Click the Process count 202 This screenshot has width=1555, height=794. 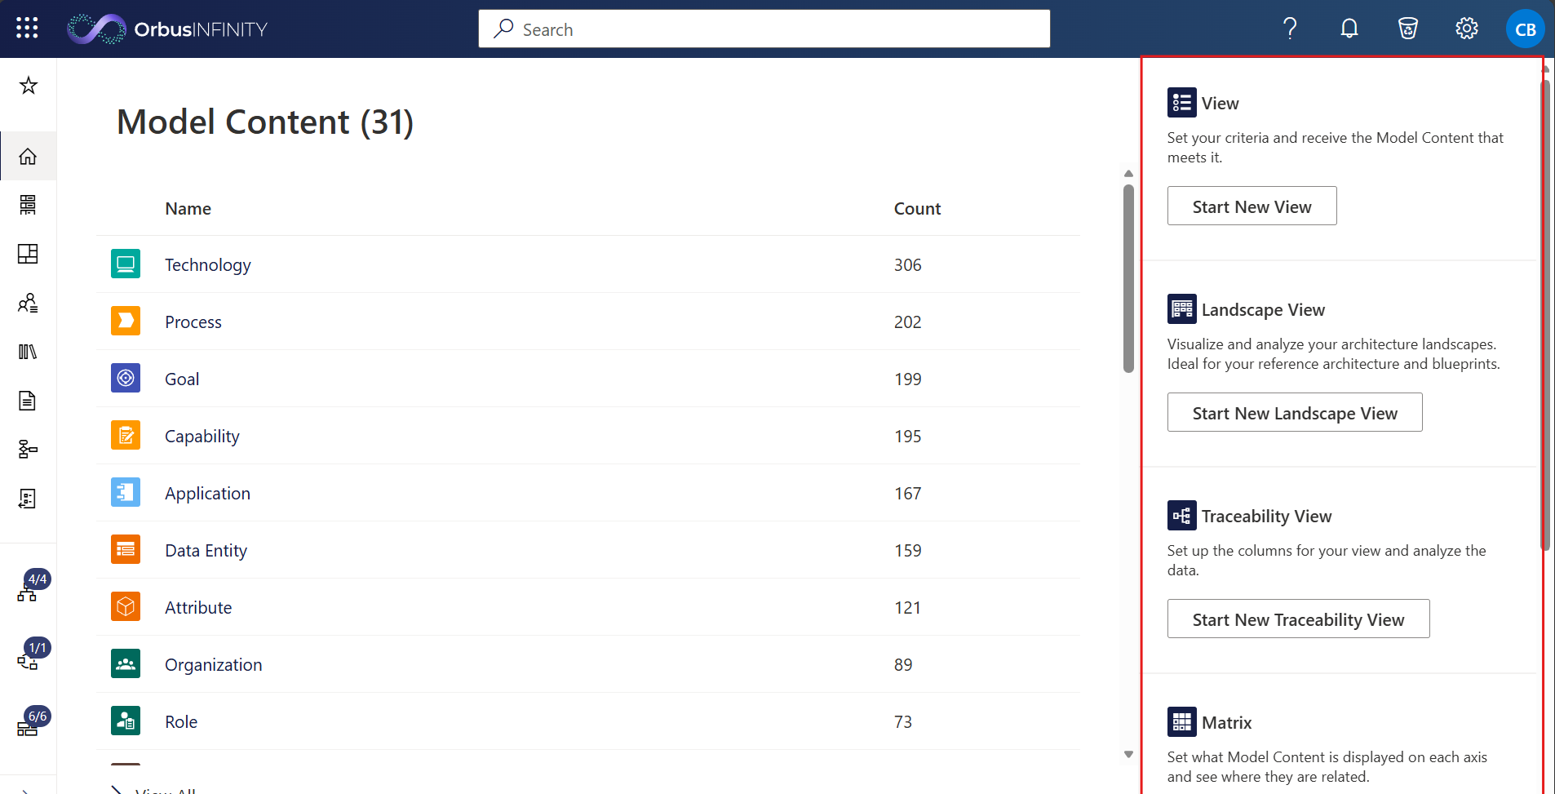(x=907, y=322)
